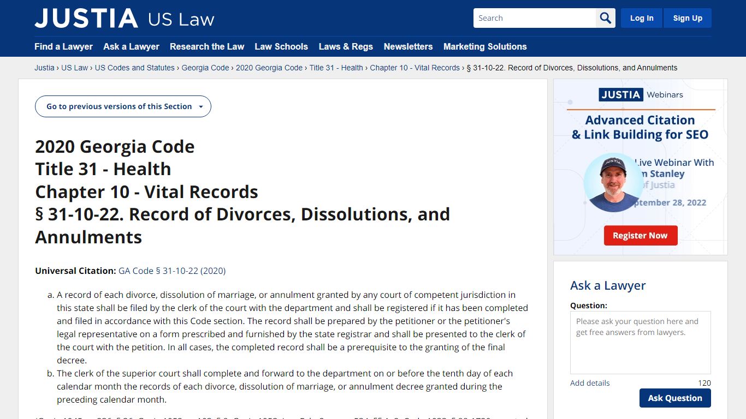The height and width of the screenshot is (419, 746).
Task: Go to Justia breadcrumb link
Action: [44, 68]
